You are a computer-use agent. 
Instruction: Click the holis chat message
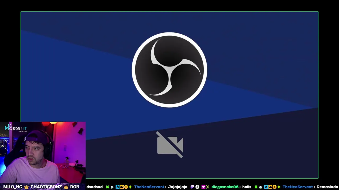pos(247,187)
